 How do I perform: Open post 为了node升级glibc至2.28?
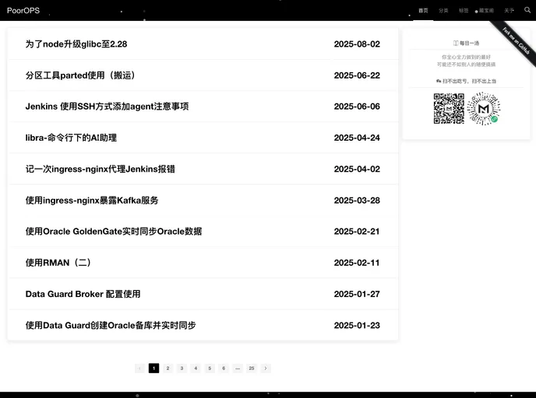tap(76, 44)
